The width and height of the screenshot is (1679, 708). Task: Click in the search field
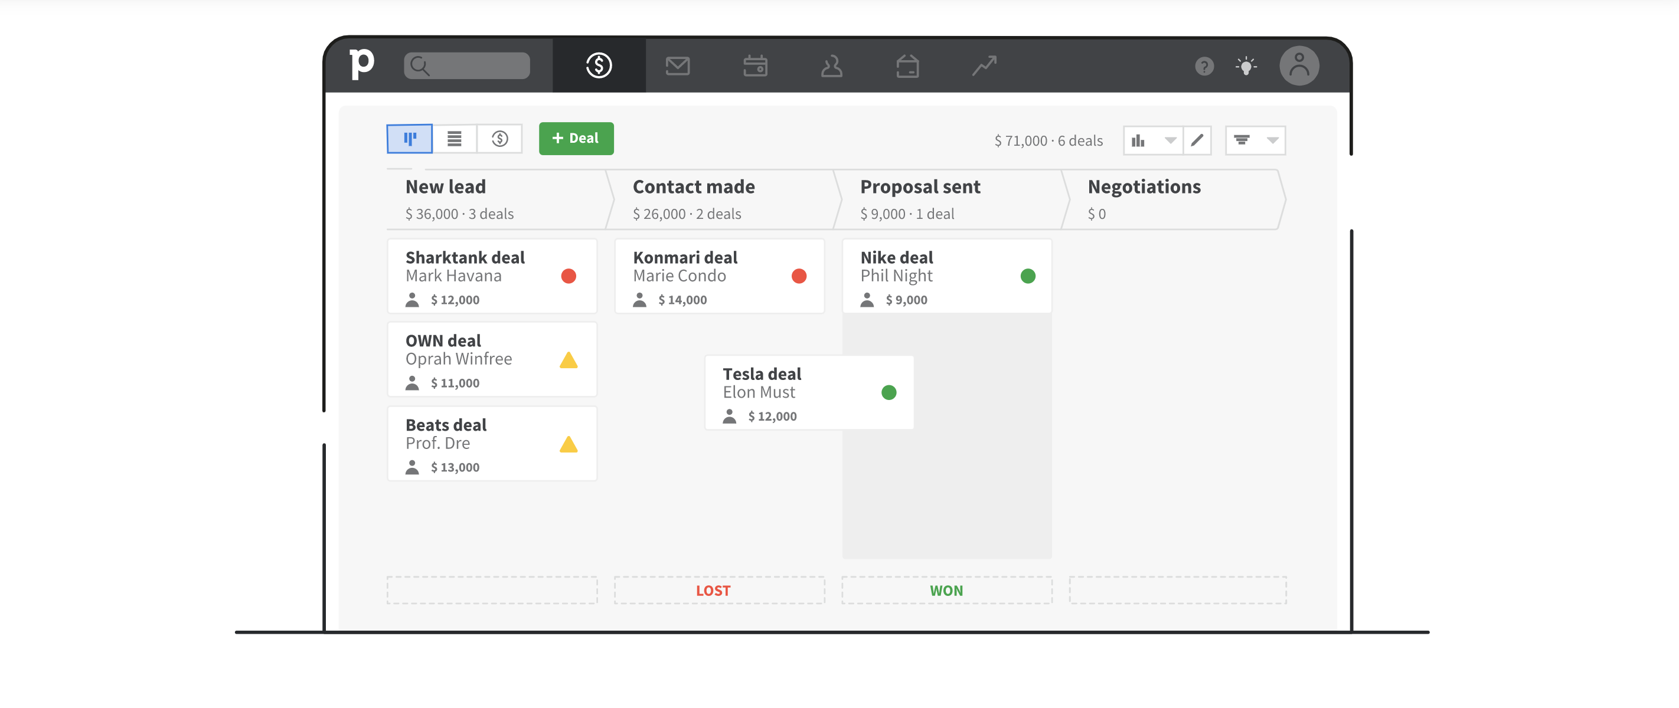(466, 65)
